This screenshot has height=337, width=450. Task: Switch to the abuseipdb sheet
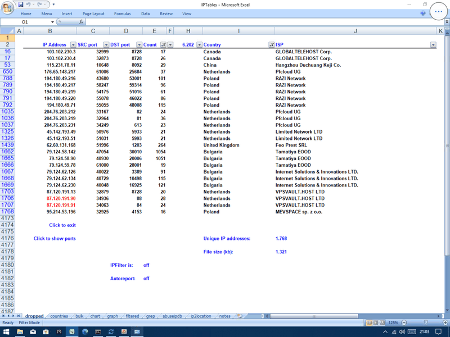pos(172,316)
